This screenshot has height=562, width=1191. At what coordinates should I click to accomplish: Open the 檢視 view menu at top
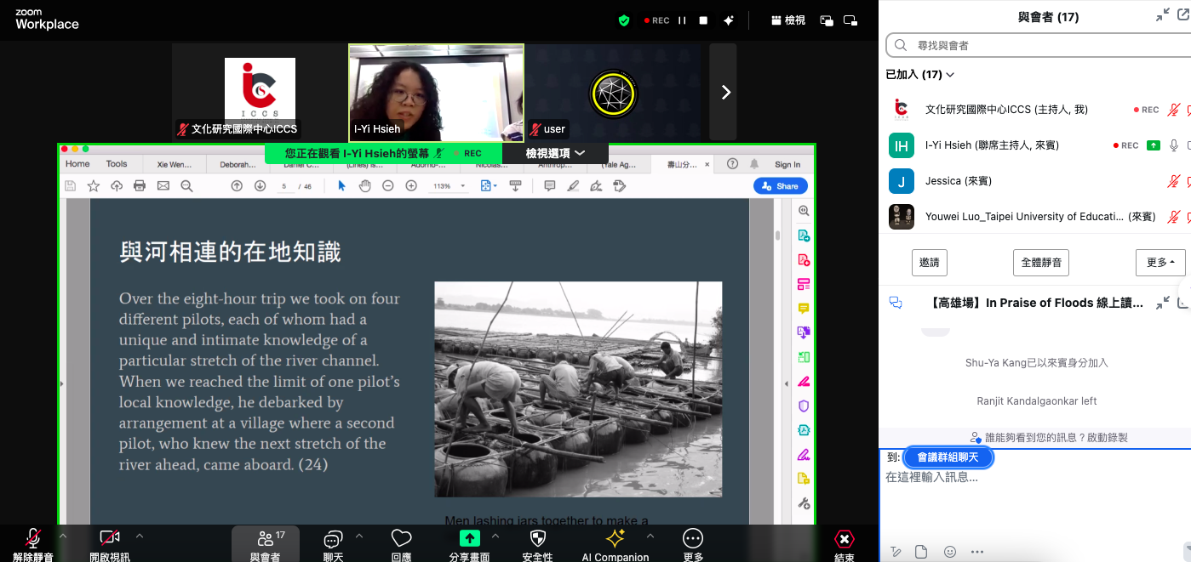coord(787,20)
